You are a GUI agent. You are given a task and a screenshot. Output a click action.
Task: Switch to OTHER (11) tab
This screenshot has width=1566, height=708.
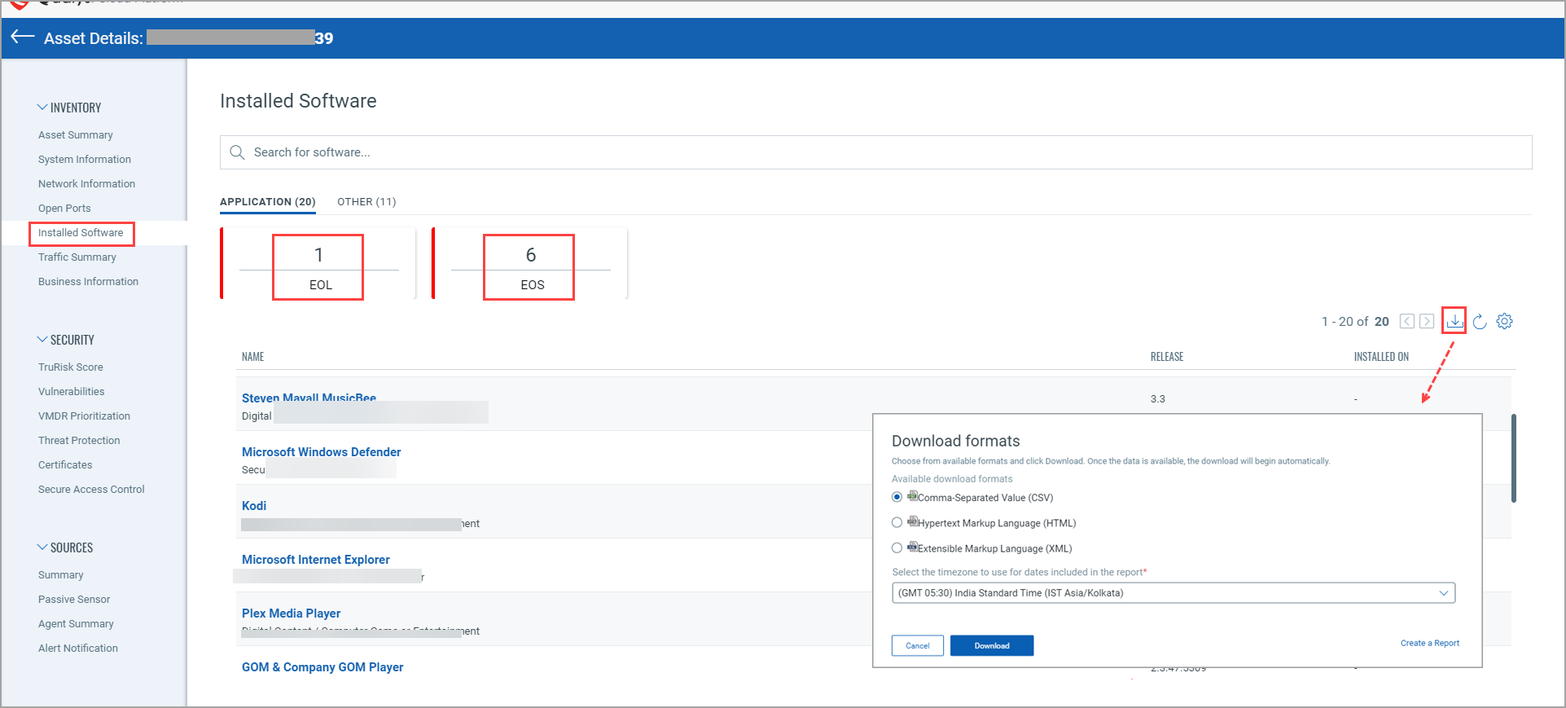coord(366,201)
